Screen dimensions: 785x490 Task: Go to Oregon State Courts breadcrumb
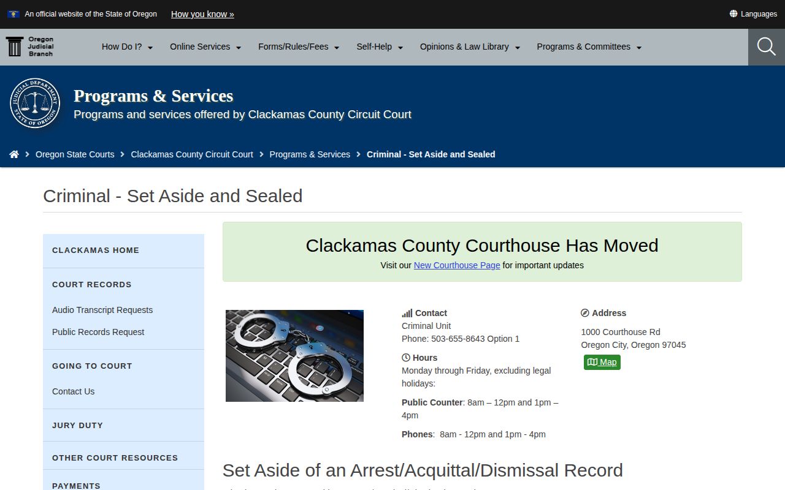coord(75,154)
